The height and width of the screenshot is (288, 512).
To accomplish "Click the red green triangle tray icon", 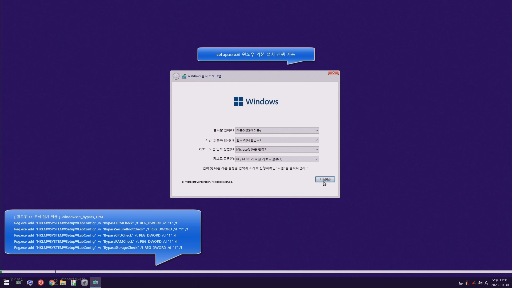I will click(x=474, y=283).
